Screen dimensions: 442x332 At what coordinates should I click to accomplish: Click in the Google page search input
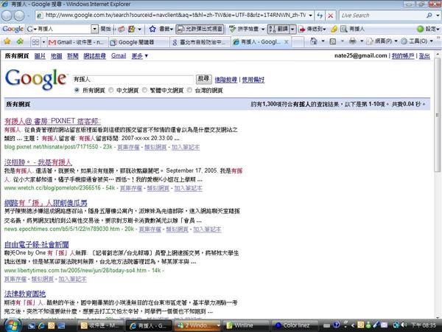coord(133,80)
